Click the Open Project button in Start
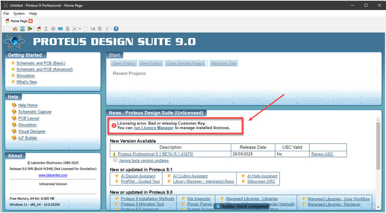The width and height of the screenshot is (386, 213). [124, 63]
